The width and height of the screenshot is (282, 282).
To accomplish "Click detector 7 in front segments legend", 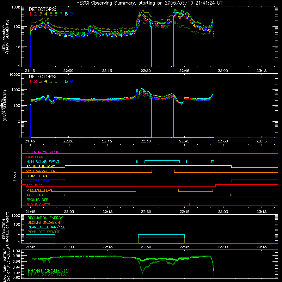I will (x=61, y=14).
